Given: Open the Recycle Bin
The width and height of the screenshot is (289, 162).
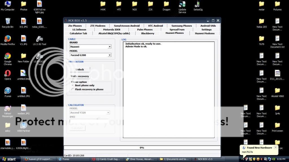Looking at the screenshot, I should 8,21.
